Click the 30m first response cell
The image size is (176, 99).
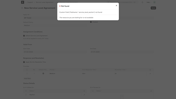point(97,73)
